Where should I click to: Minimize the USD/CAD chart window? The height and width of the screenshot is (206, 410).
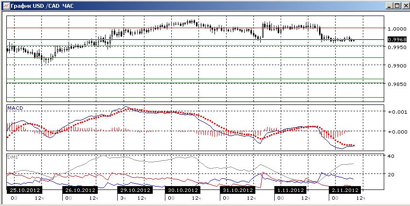(390, 6)
